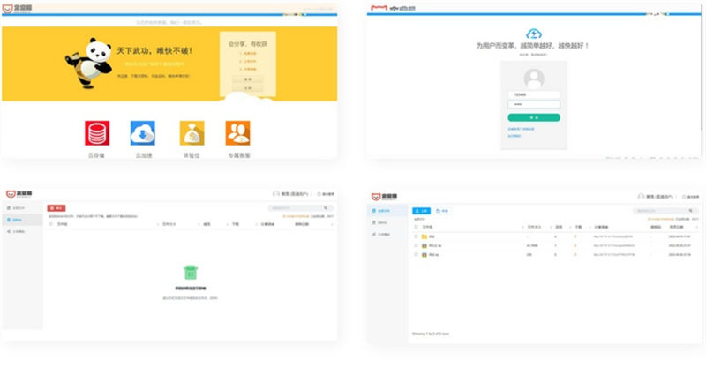Click the blue cloud icon above the login slogan

pyautogui.click(x=534, y=34)
